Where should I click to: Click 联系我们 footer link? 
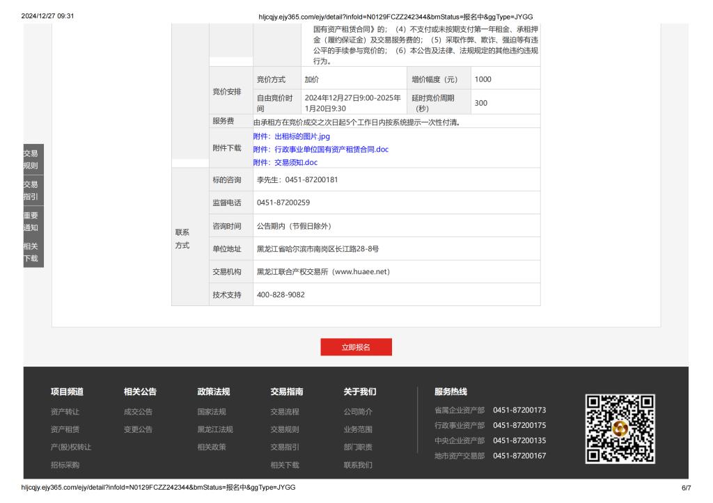(x=358, y=465)
